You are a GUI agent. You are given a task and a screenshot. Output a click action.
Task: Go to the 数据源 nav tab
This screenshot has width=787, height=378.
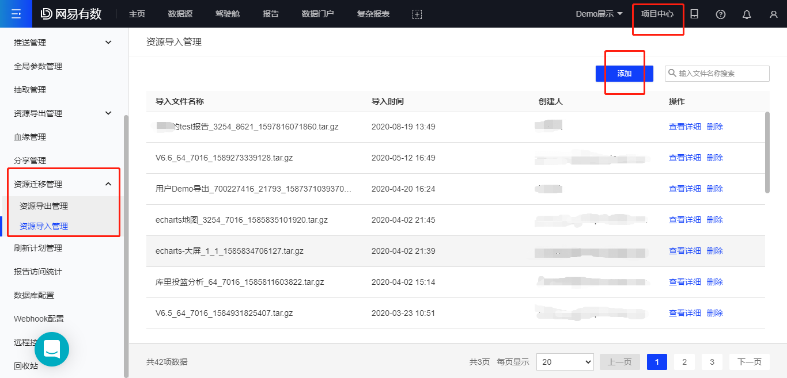pos(180,14)
